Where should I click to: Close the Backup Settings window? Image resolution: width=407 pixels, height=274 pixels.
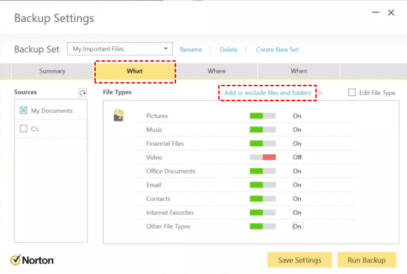point(391,12)
